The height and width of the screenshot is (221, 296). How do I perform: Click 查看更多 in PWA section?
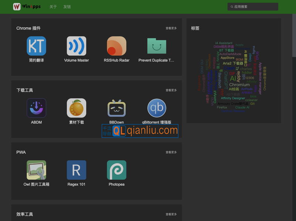click(171, 152)
